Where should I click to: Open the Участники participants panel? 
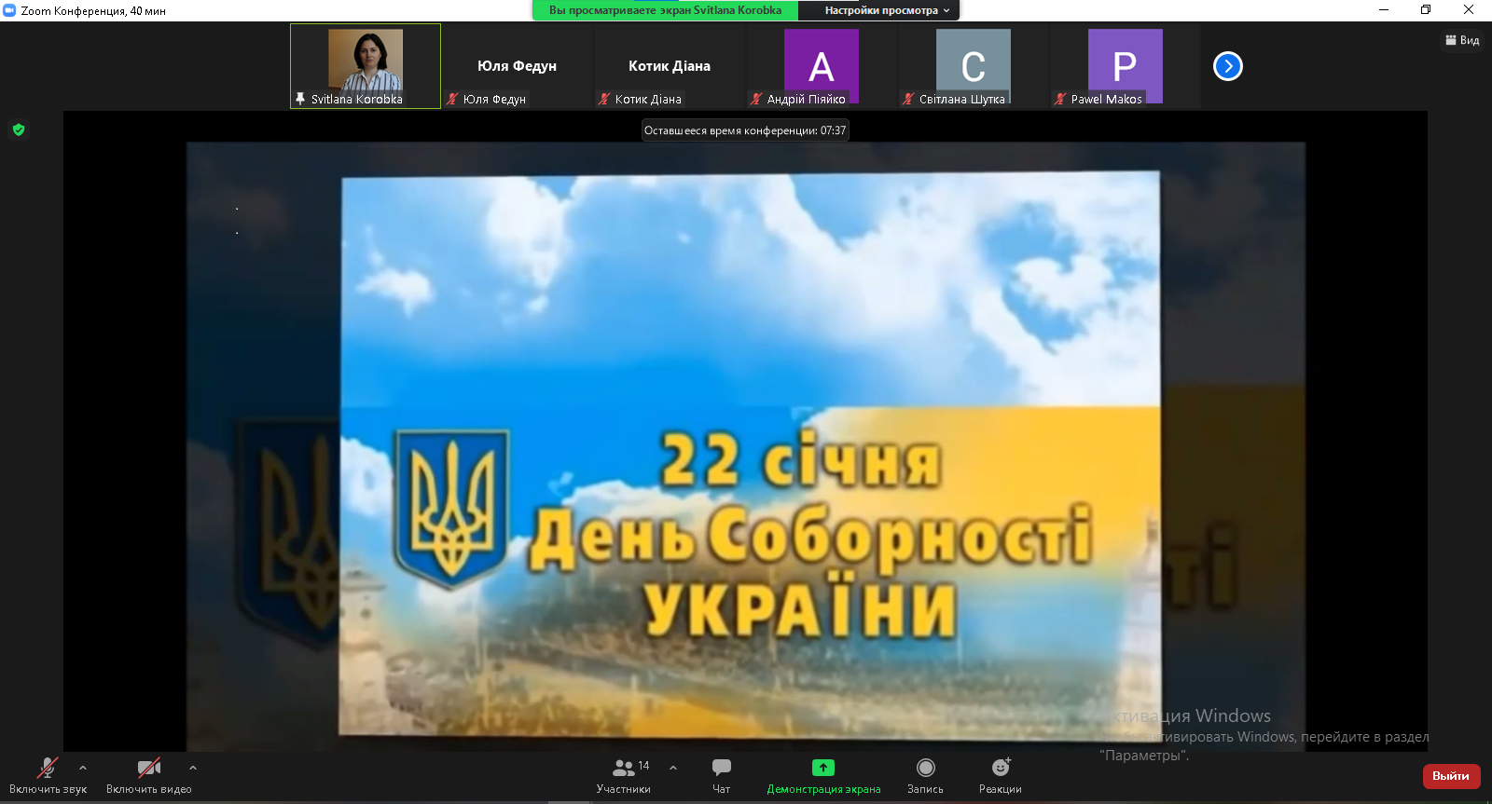click(624, 775)
